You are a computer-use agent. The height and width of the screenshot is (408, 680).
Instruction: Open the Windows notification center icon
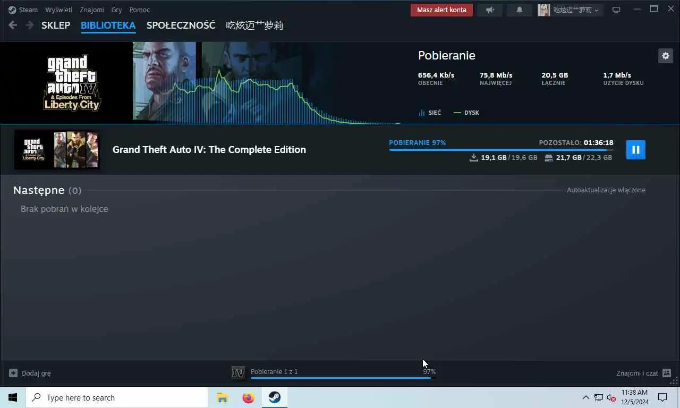(662, 397)
